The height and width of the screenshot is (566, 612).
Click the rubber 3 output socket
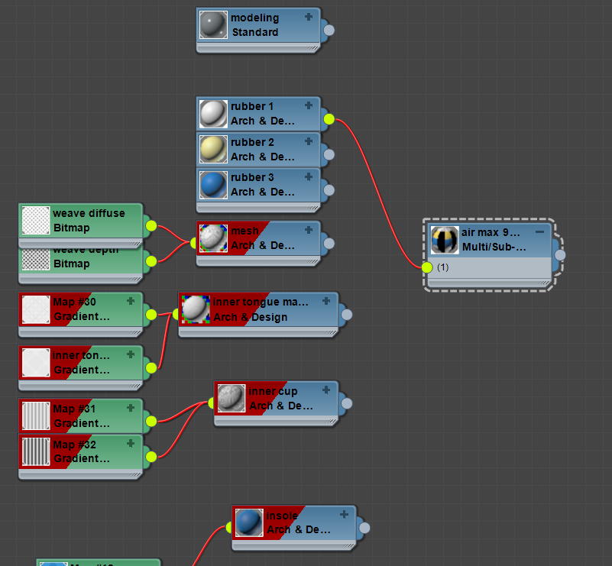329,190
